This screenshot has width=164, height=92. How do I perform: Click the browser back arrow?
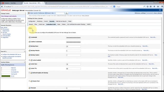[2, 6]
